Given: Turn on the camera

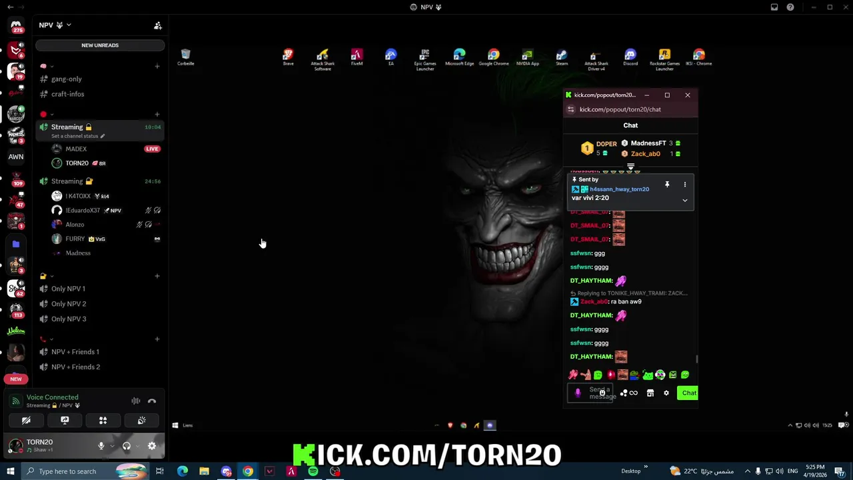Looking at the screenshot, I should click(26, 421).
